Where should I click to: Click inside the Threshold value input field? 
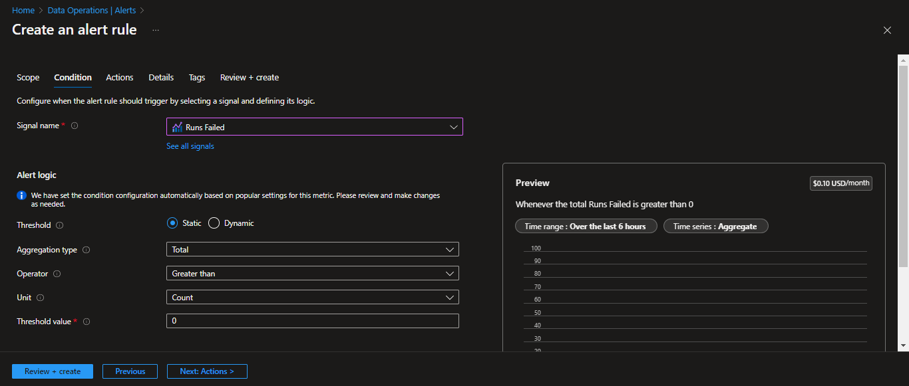coord(312,321)
